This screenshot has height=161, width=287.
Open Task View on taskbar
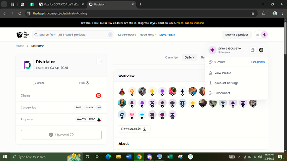[x=98, y=157]
